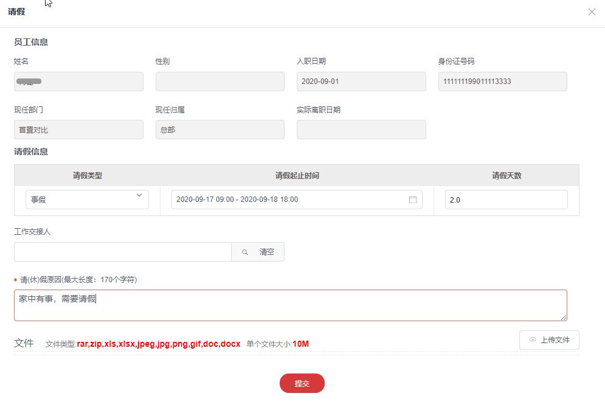
Task: Click the 提交 submit button
Action: point(302,383)
